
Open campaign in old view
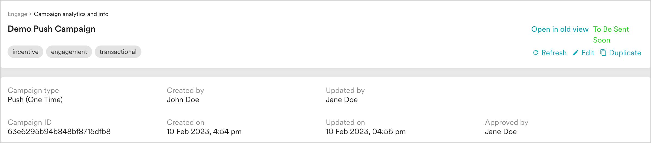click(560, 29)
